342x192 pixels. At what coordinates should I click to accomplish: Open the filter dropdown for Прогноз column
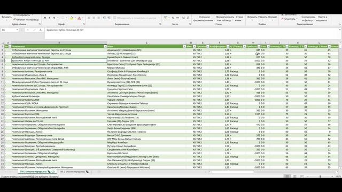[208, 46]
